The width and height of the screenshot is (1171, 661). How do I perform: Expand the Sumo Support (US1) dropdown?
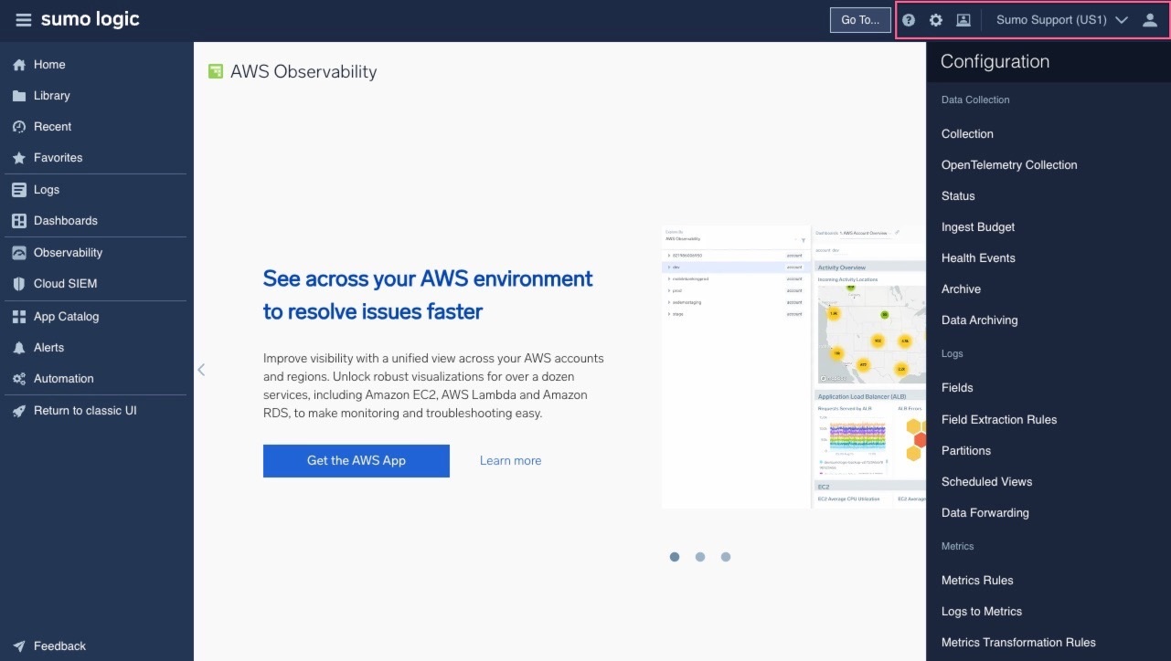[x=1061, y=20]
